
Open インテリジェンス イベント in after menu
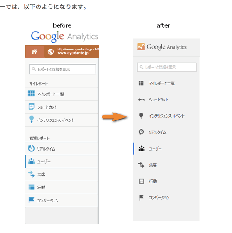coord(166,116)
